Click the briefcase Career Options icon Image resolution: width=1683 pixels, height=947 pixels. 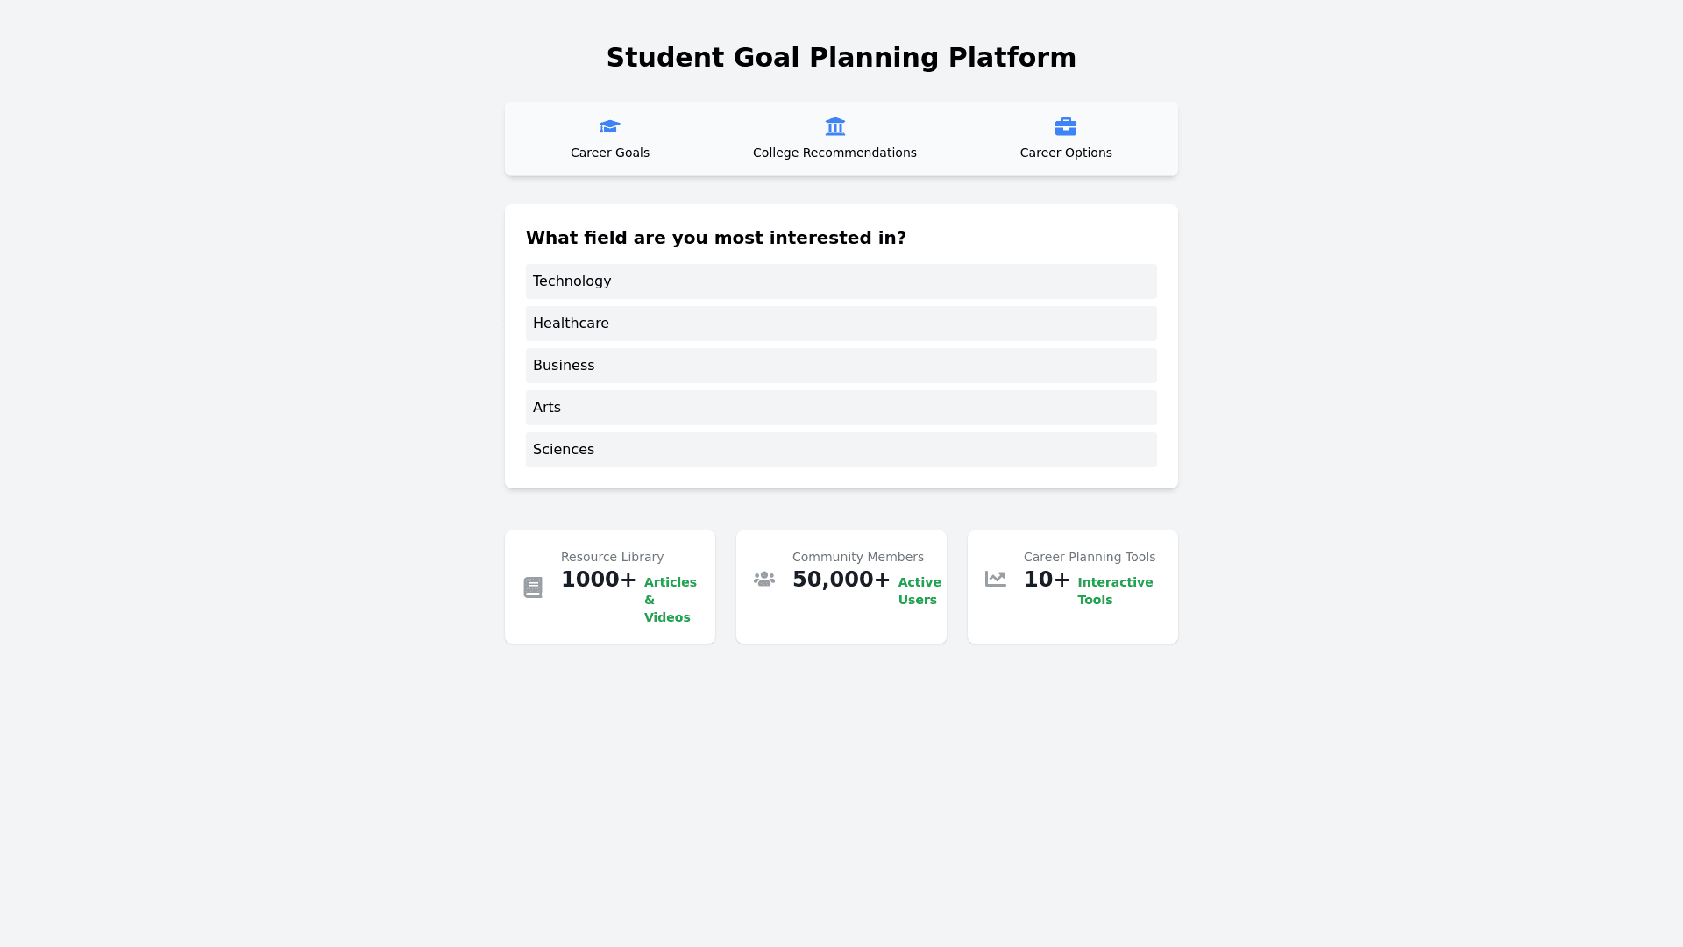click(x=1066, y=127)
